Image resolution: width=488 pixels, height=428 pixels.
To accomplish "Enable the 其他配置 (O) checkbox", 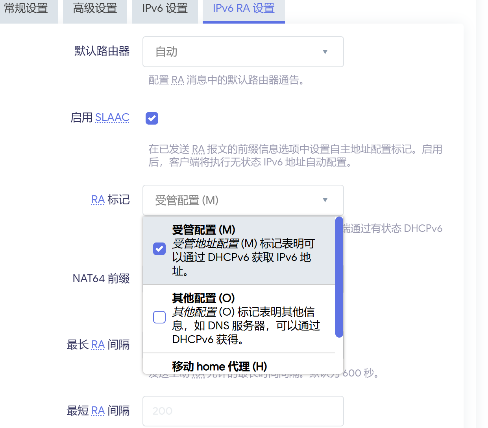I will click(x=159, y=317).
